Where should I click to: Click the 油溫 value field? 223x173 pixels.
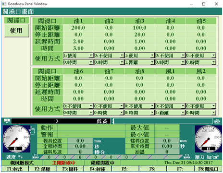pyautogui.click(x=167, y=152)
